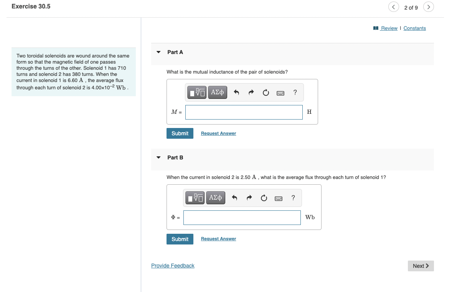Viewport: 452px width, 292px height.
Task: Undo last edit in Part B toolbar
Action: [x=235, y=198]
